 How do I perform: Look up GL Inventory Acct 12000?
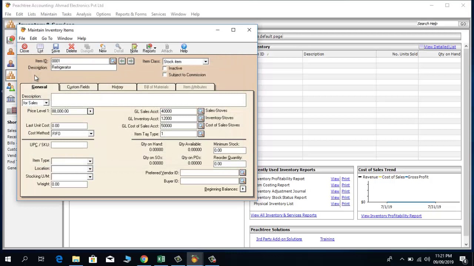click(x=201, y=119)
